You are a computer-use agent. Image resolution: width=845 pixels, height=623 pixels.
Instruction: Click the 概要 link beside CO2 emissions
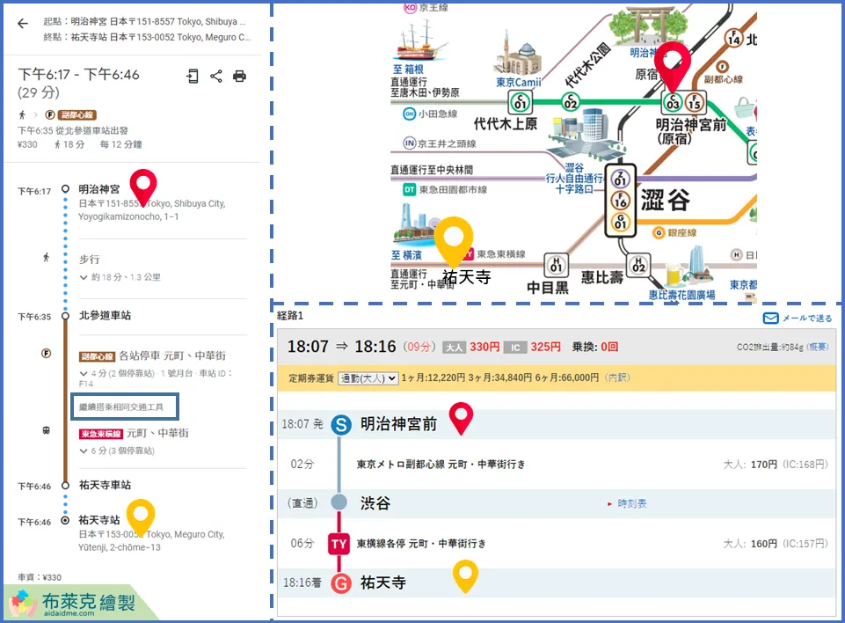[818, 348]
